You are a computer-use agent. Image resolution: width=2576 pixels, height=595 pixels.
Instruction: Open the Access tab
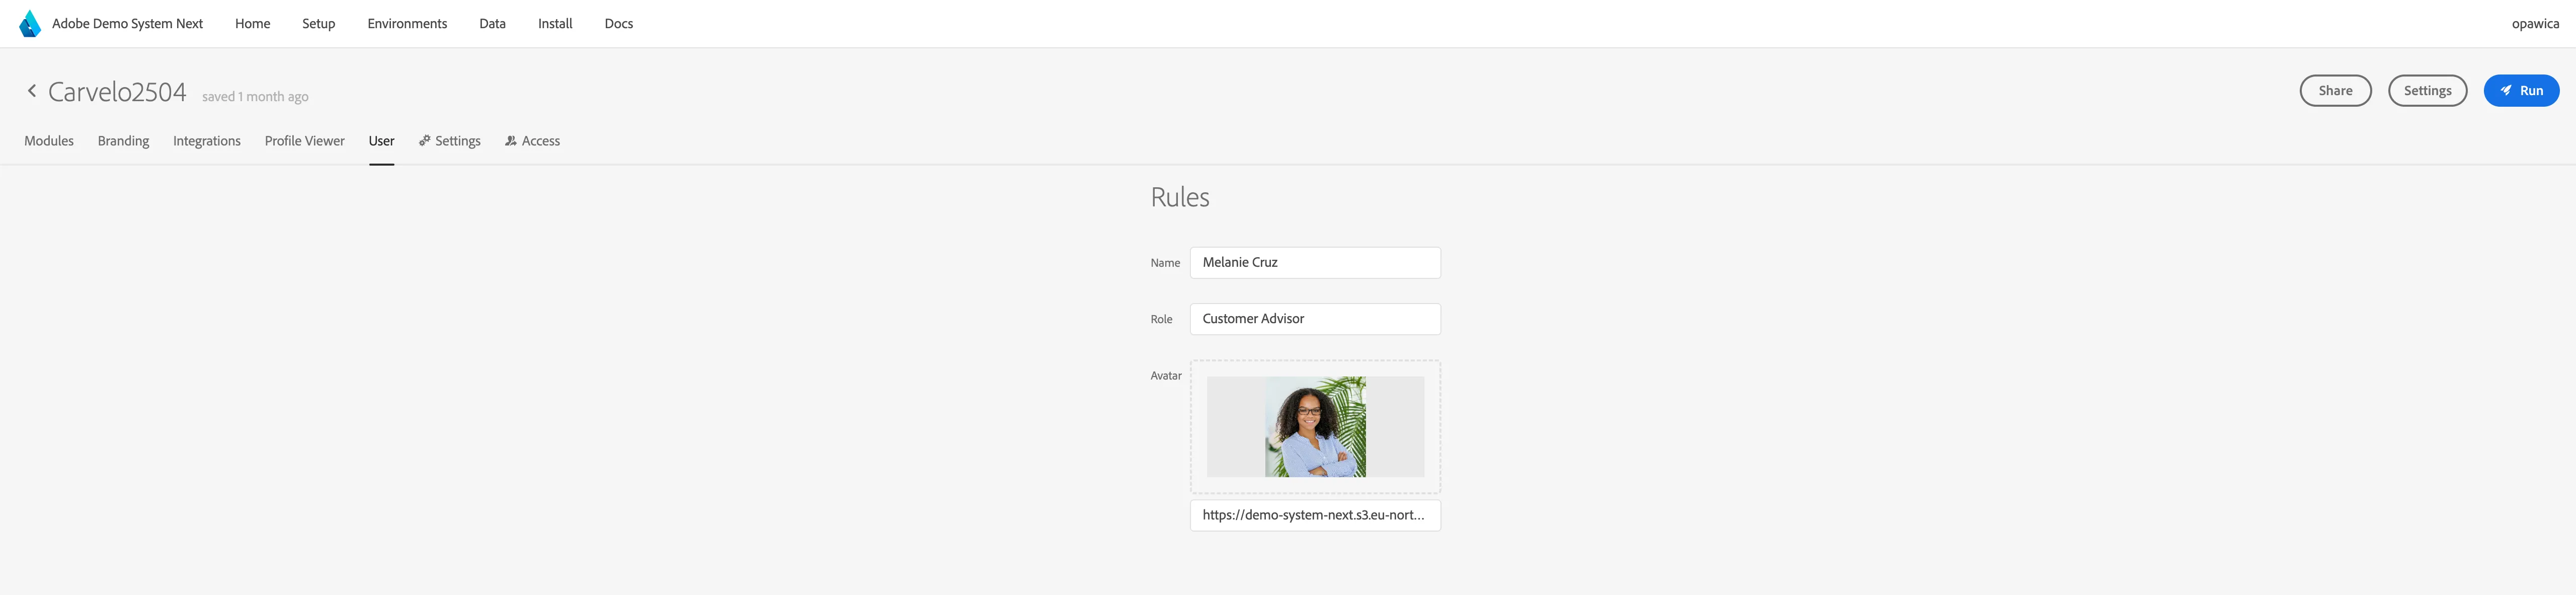[x=532, y=141]
